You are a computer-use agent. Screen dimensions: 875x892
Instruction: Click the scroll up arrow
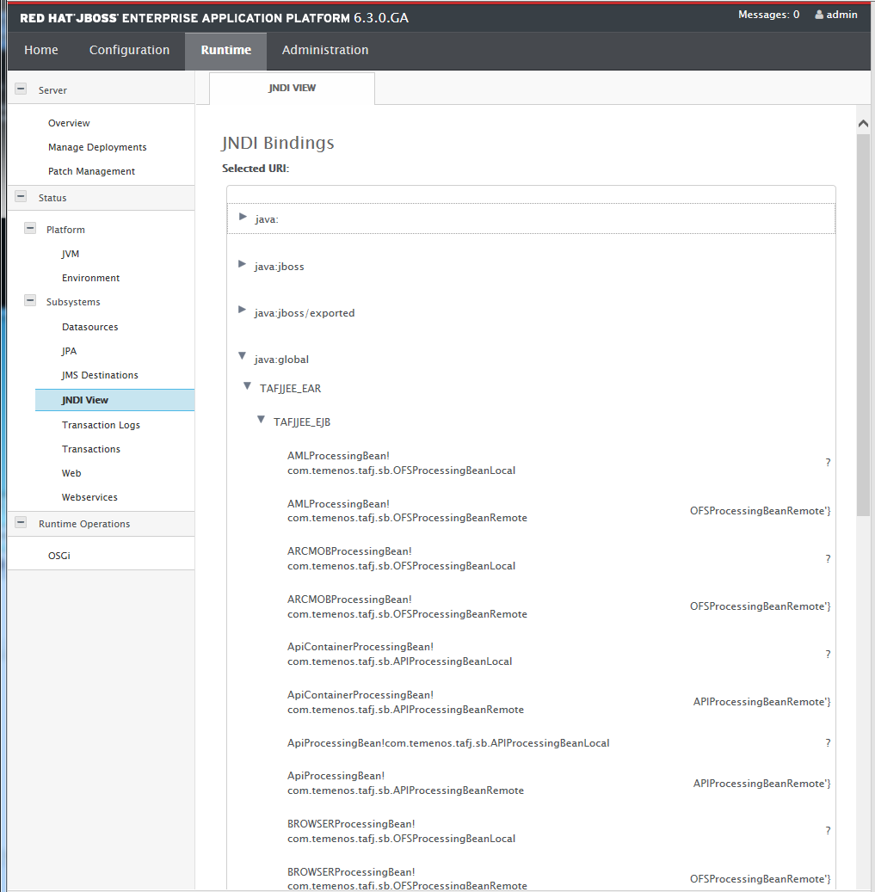[864, 123]
